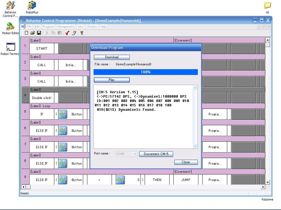Click the Корзина recycle bin label
This screenshot has width=281, height=210.
point(267,199)
